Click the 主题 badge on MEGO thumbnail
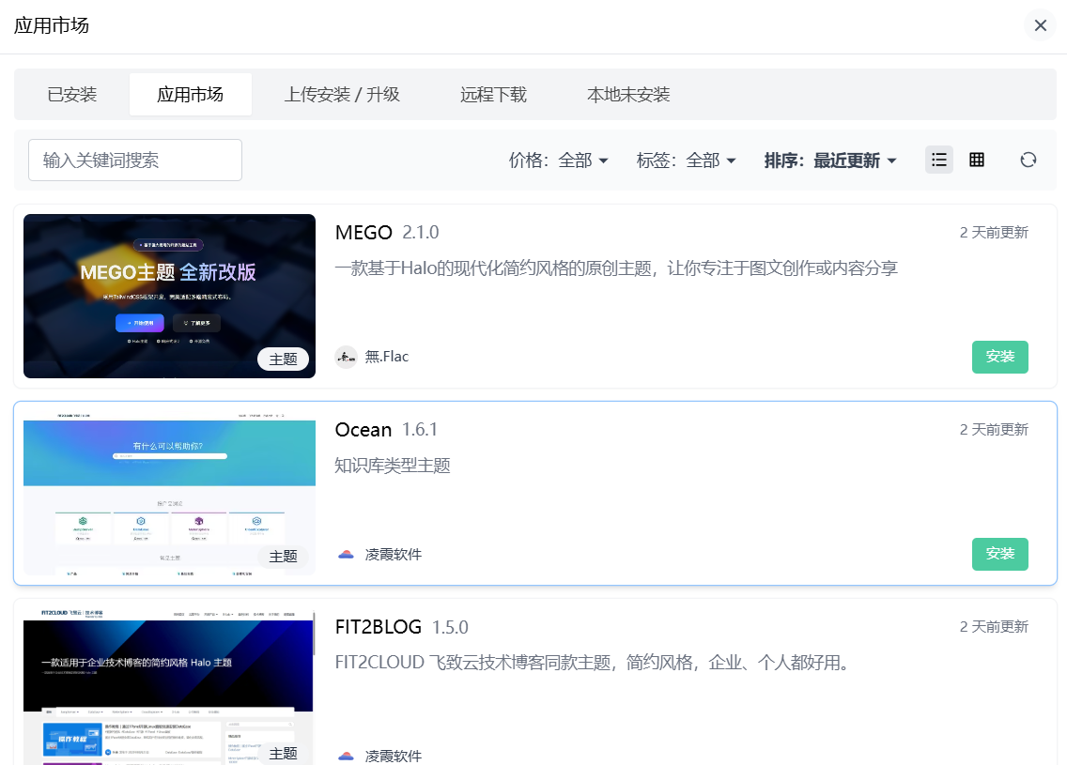1067x765 pixels. (283, 360)
